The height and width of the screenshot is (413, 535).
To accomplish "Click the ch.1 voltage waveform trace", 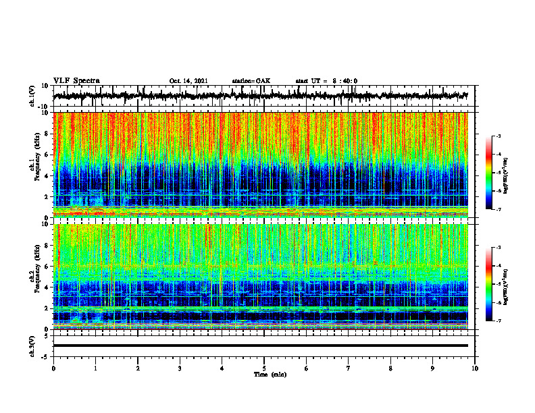I will (x=260, y=96).
